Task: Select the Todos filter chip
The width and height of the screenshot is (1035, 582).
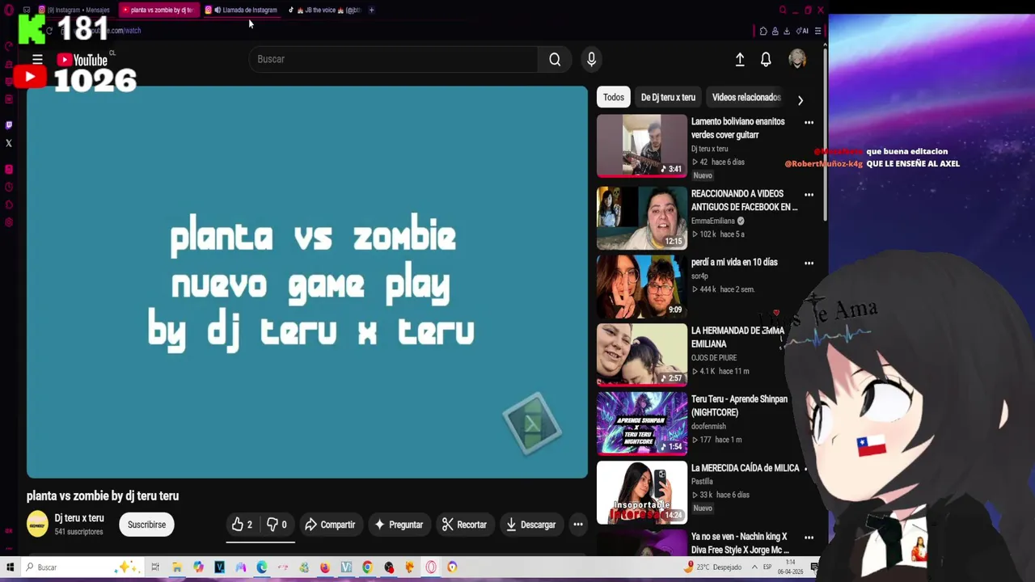Action: [x=614, y=97]
